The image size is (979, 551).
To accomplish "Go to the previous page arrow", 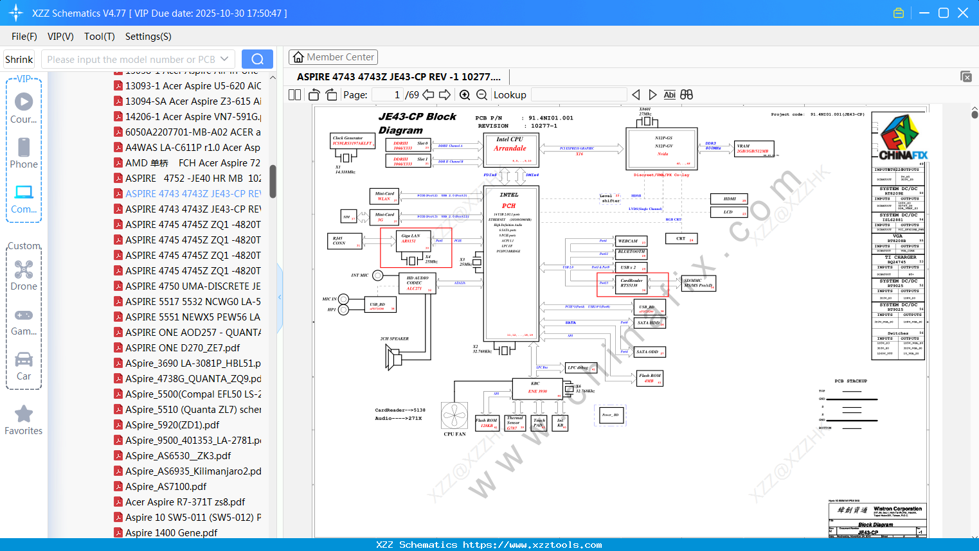I will [x=428, y=94].
